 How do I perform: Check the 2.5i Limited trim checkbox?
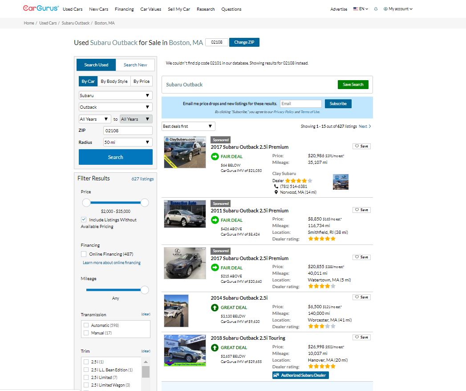(x=86, y=377)
